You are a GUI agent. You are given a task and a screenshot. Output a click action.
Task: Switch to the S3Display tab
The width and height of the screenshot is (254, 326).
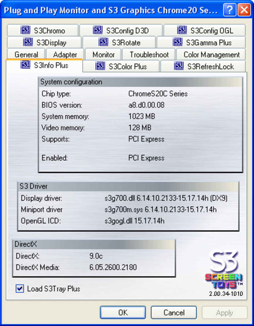pos(44,42)
